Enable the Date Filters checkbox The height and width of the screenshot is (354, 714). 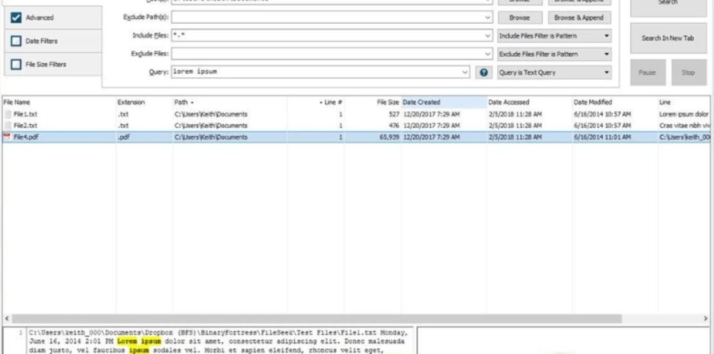click(16, 41)
